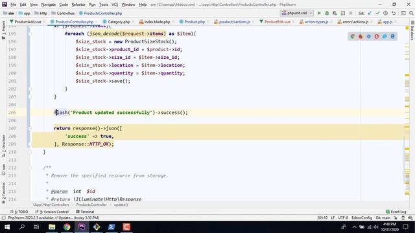415x233 pixels.
Task: Open Windows taskbar search
Action: click(x=22, y=227)
